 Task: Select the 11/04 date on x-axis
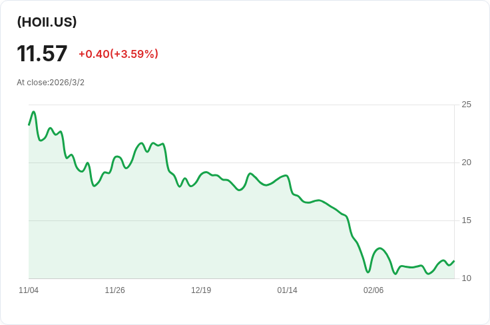coord(29,290)
